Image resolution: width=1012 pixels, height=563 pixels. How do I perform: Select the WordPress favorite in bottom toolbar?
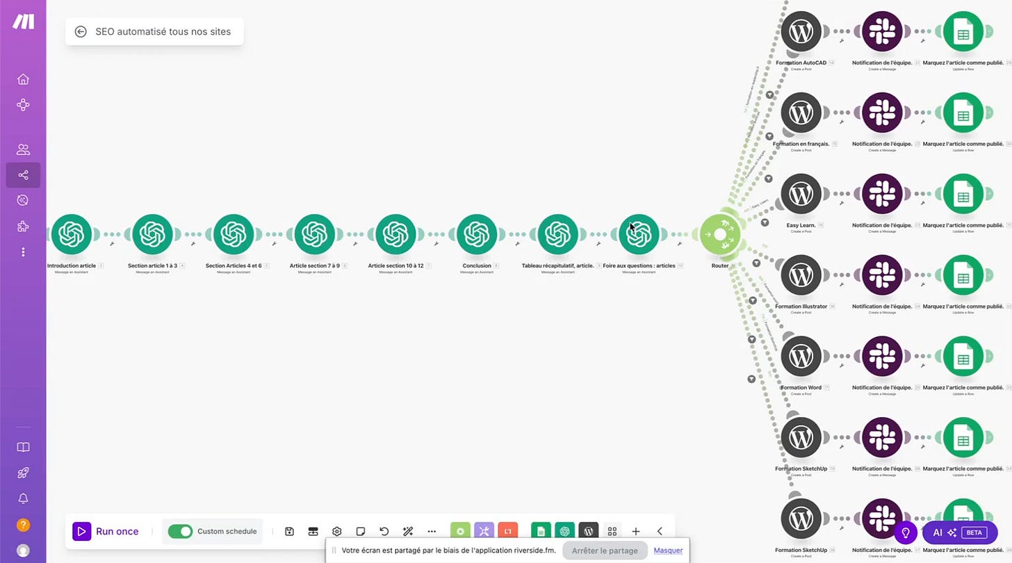588,531
